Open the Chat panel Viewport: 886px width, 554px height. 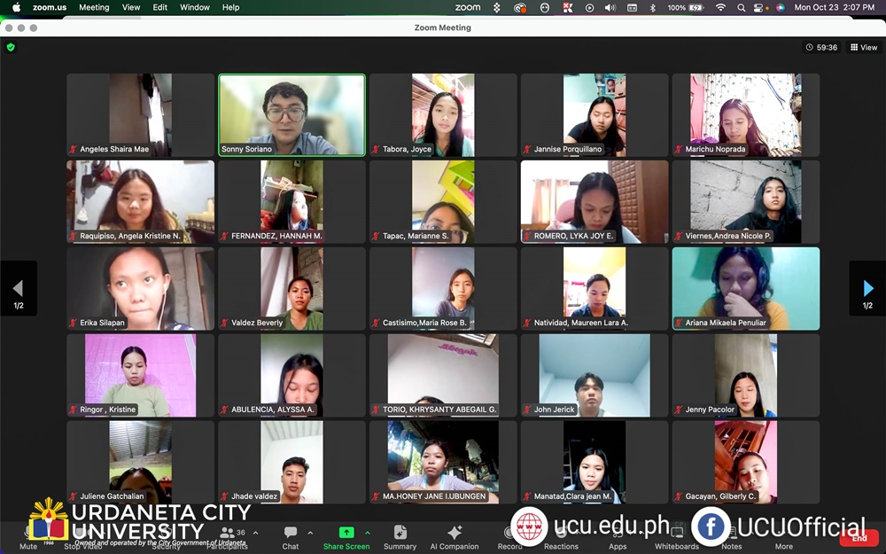pos(291,534)
